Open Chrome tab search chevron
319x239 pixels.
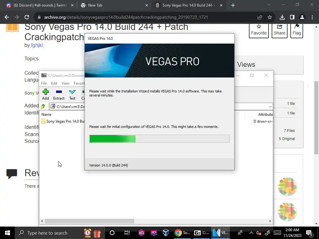[269, 4]
